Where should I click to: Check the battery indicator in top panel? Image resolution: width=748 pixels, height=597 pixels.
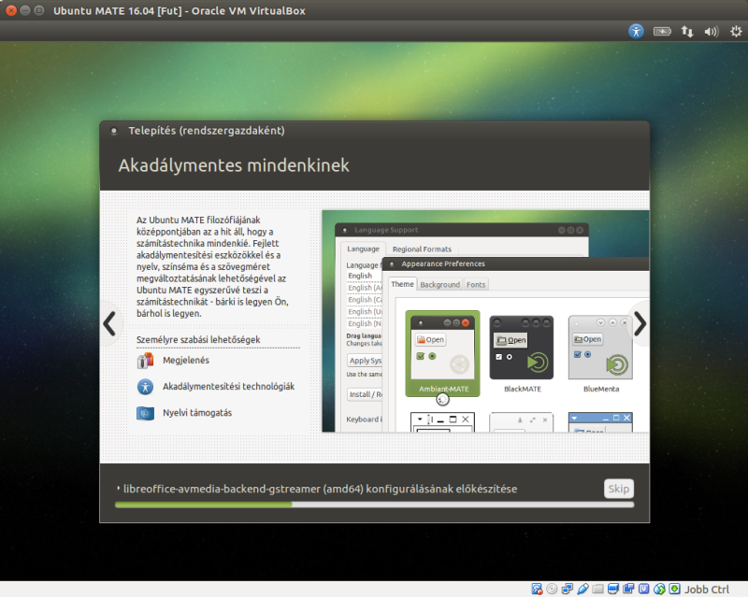(662, 32)
